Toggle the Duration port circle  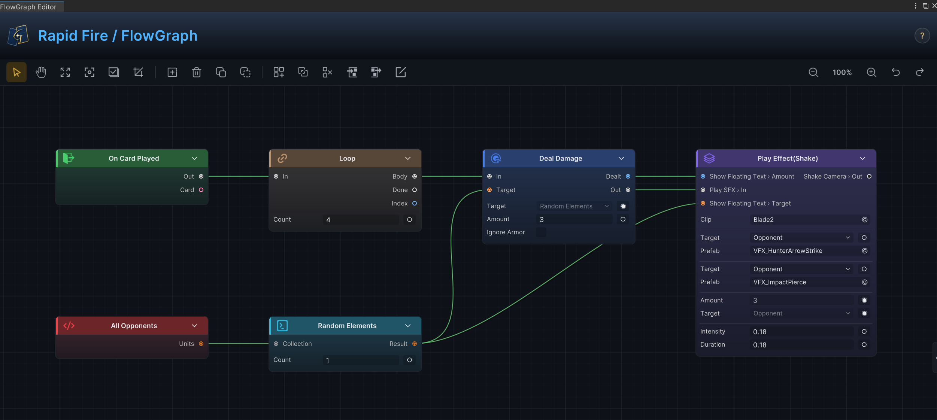coord(864,345)
